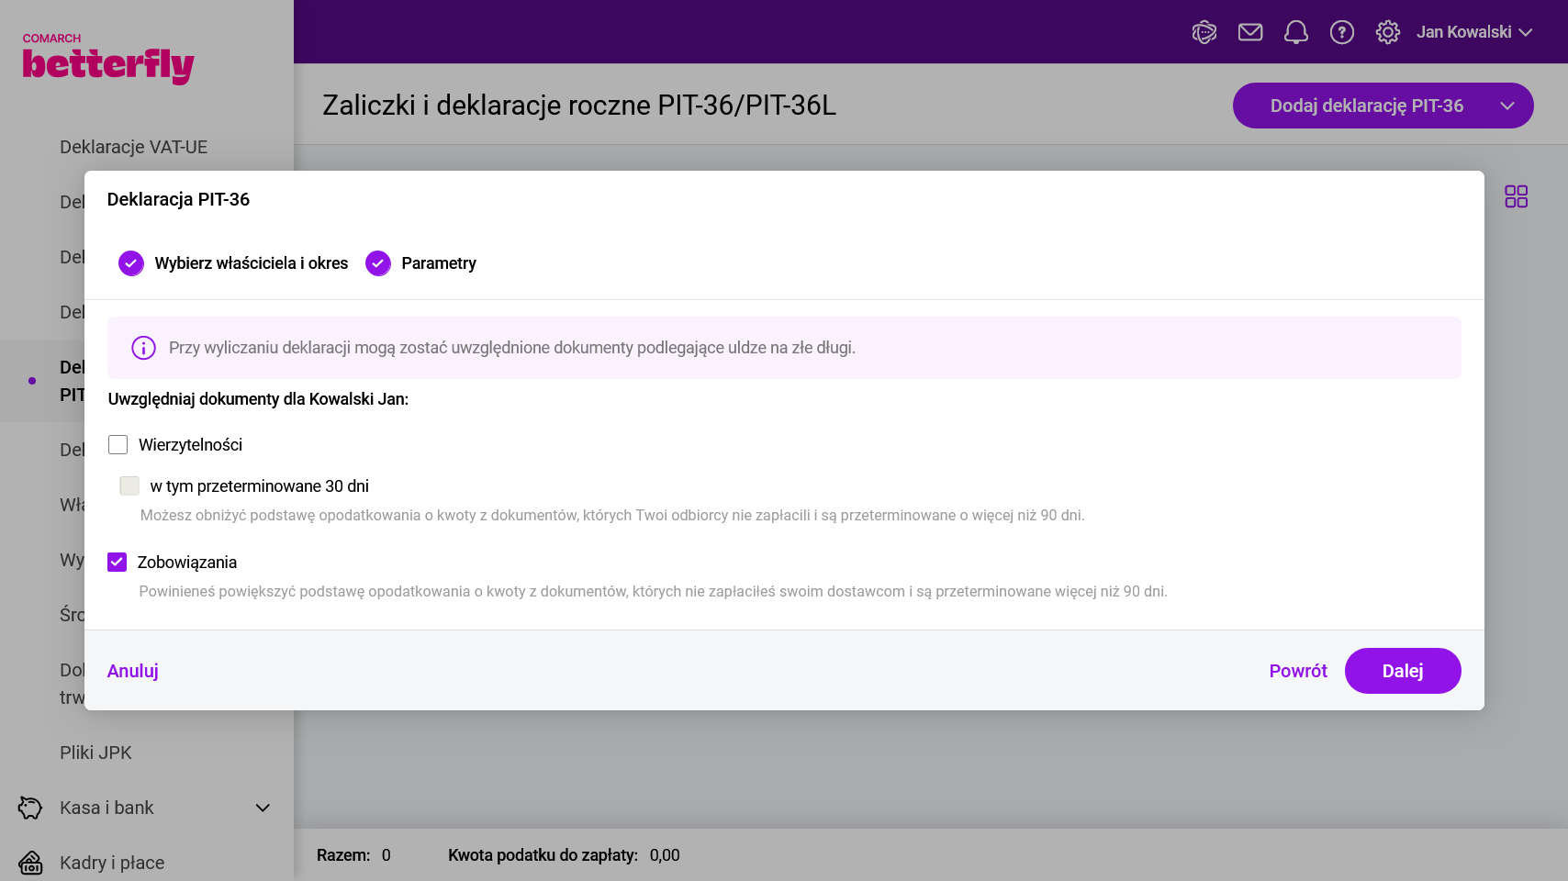Open the chat assistant icon in header
Screen dimensions: 1568x881
[x=1204, y=32]
